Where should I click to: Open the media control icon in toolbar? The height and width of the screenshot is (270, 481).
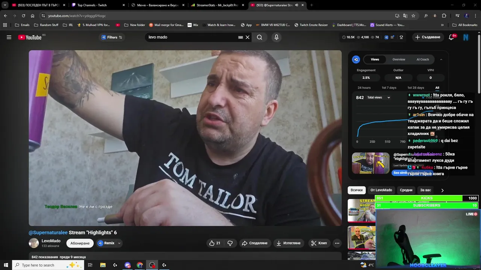click(457, 16)
